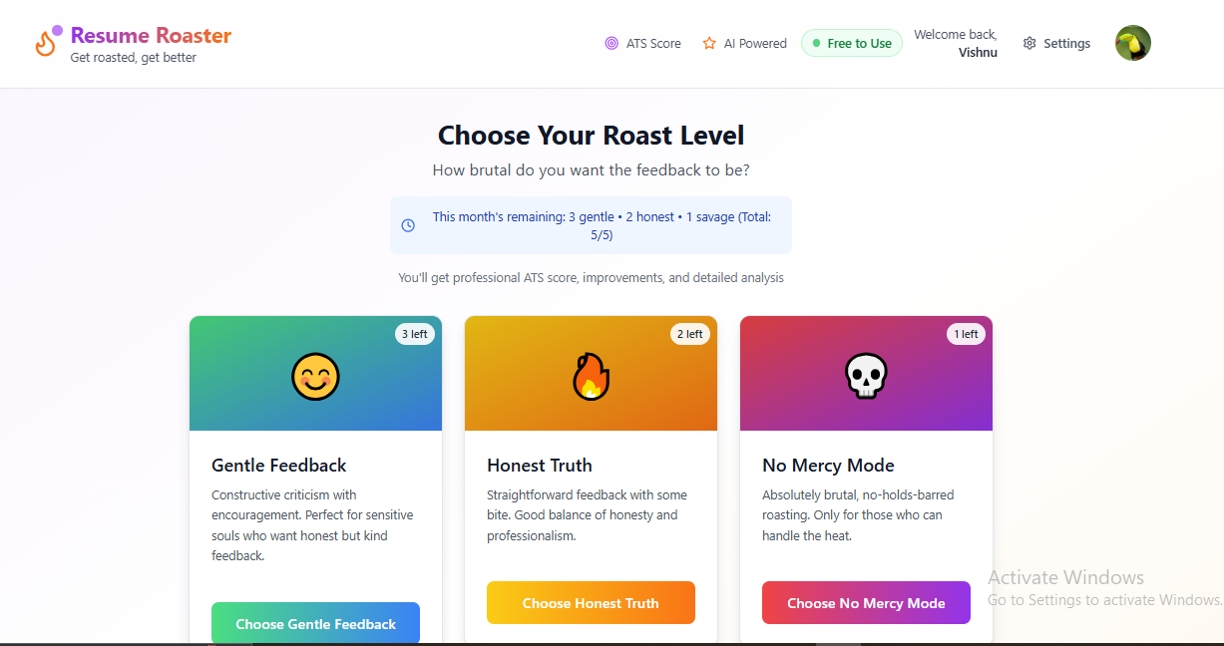The image size is (1224, 646).
Task: Click the skull emoji on No Mercy card
Action: (866, 377)
